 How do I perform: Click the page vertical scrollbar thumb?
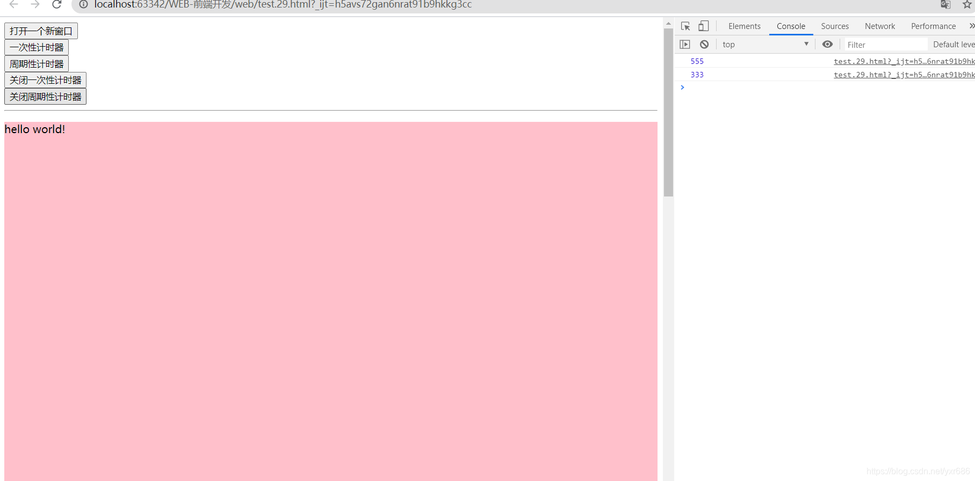[x=668, y=112]
